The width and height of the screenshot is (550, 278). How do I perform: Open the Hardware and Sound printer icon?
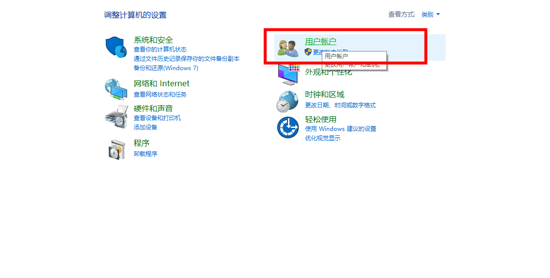coord(117,117)
